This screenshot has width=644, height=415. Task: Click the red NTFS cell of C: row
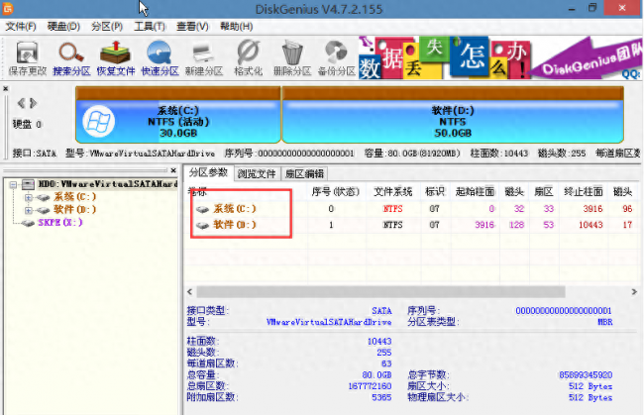coord(392,209)
